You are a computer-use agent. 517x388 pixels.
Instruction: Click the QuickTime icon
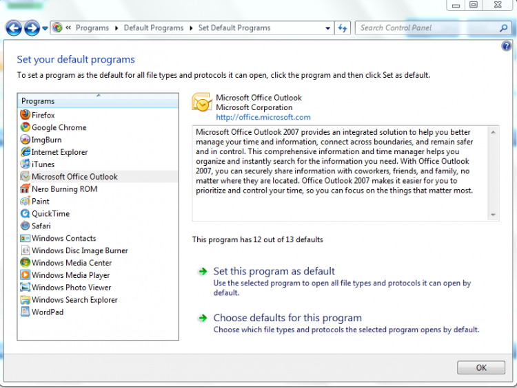tap(25, 213)
